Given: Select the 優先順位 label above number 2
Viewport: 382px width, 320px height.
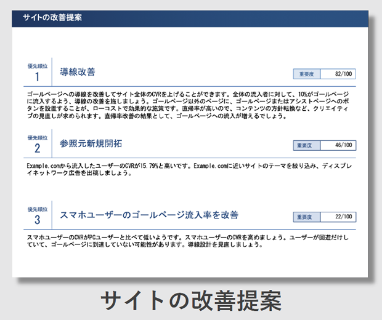Looking at the screenshot, I should click(37, 137).
